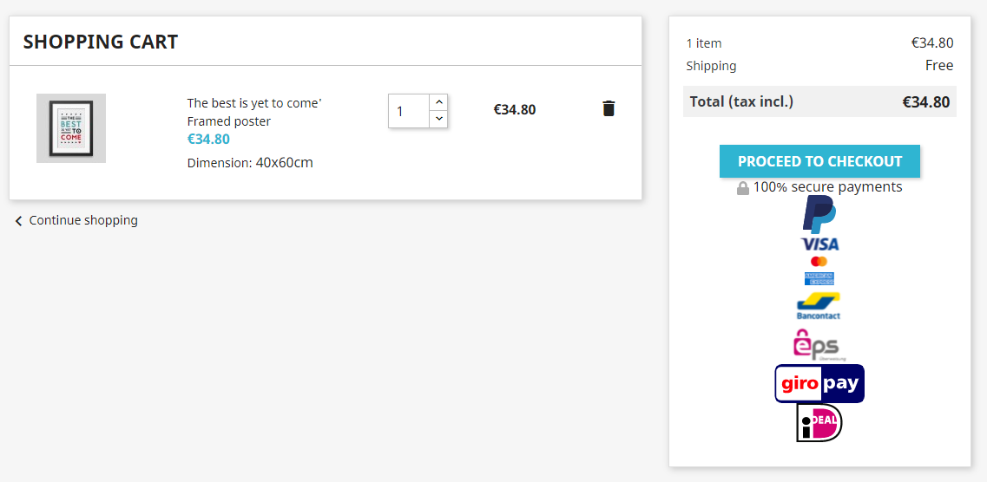Screen dimensions: 987x482
Task: Click the Mastercard payment logo
Action: coord(819,261)
